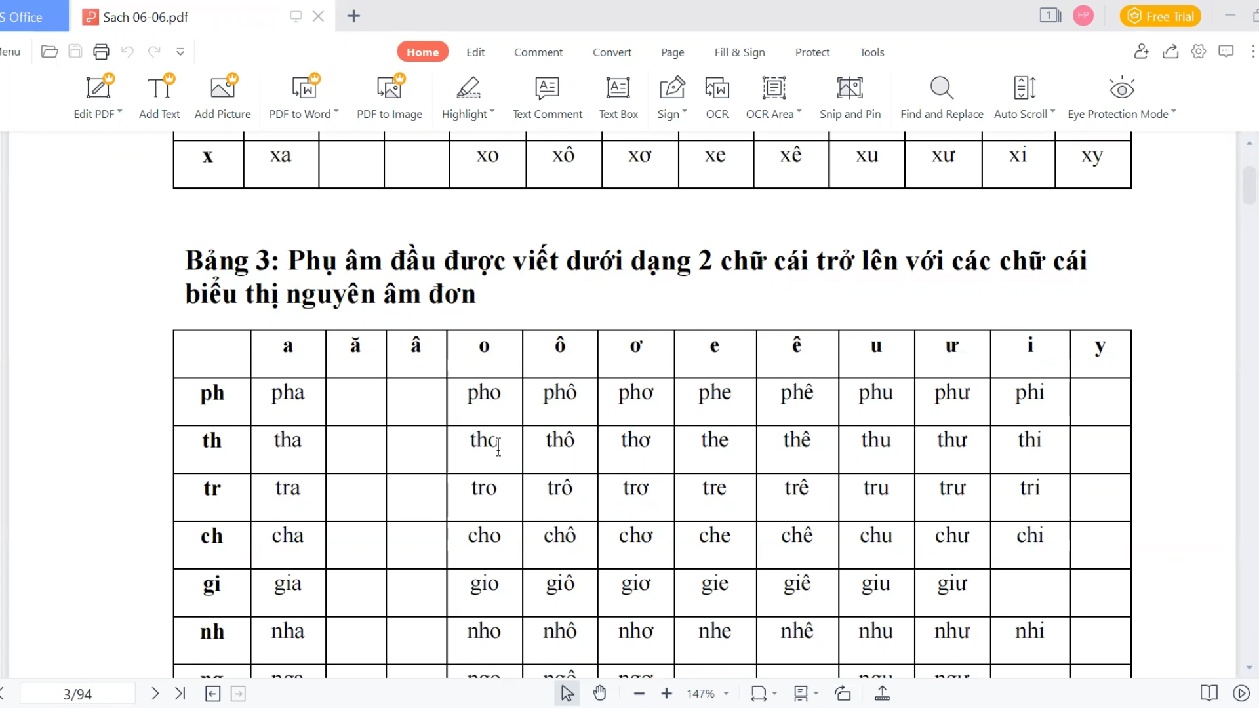Edit the page number field showing 3/94
This screenshot has height=708, width=1259.
(x=77, y=693)
